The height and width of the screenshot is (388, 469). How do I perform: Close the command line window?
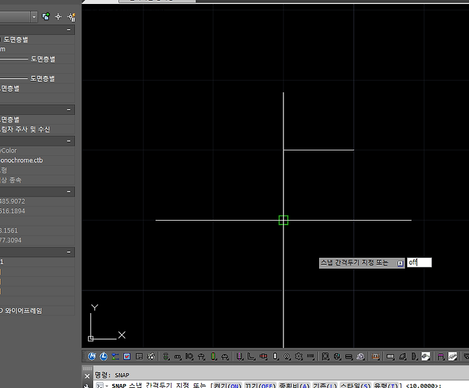tap(87, 376)
